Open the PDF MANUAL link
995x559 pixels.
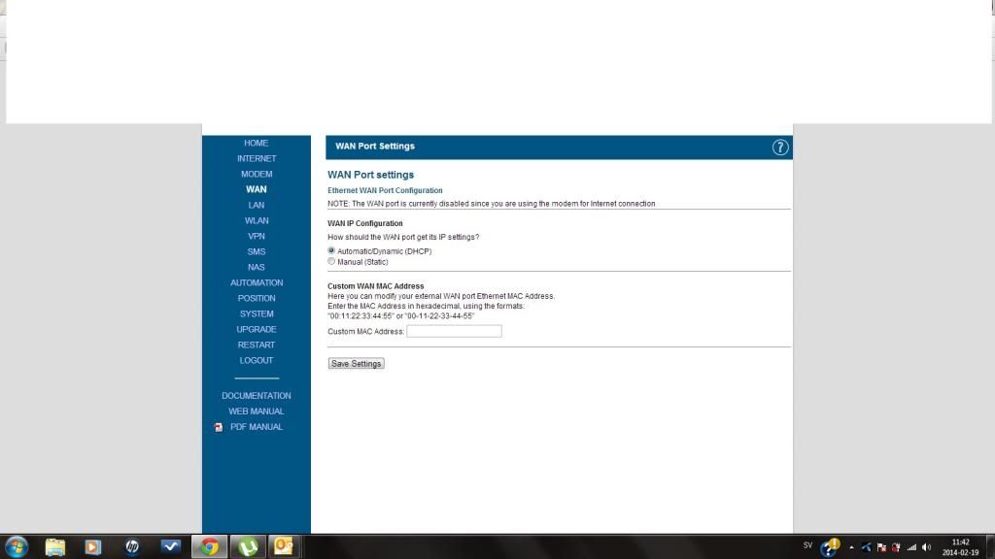point(257,427)
